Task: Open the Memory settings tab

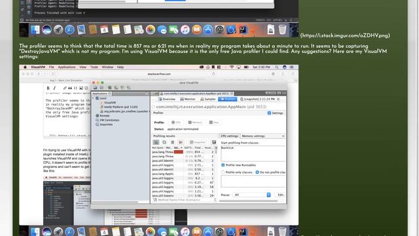Action: click(253, 136)
